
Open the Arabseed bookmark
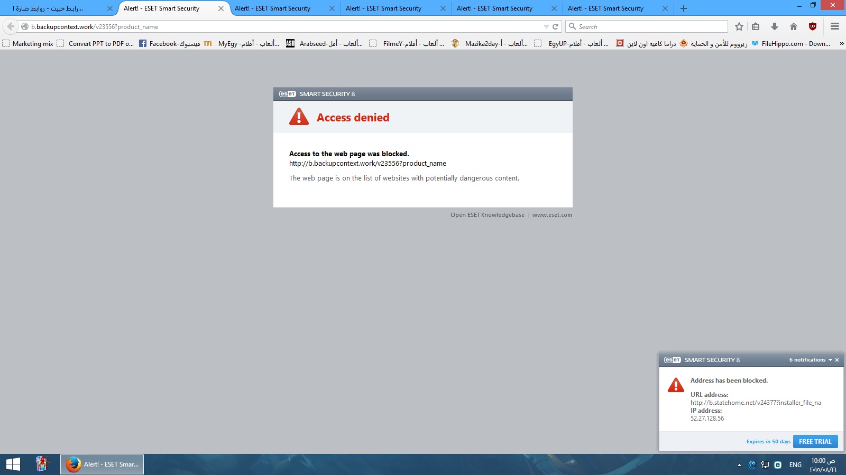[x=325, y=44]
